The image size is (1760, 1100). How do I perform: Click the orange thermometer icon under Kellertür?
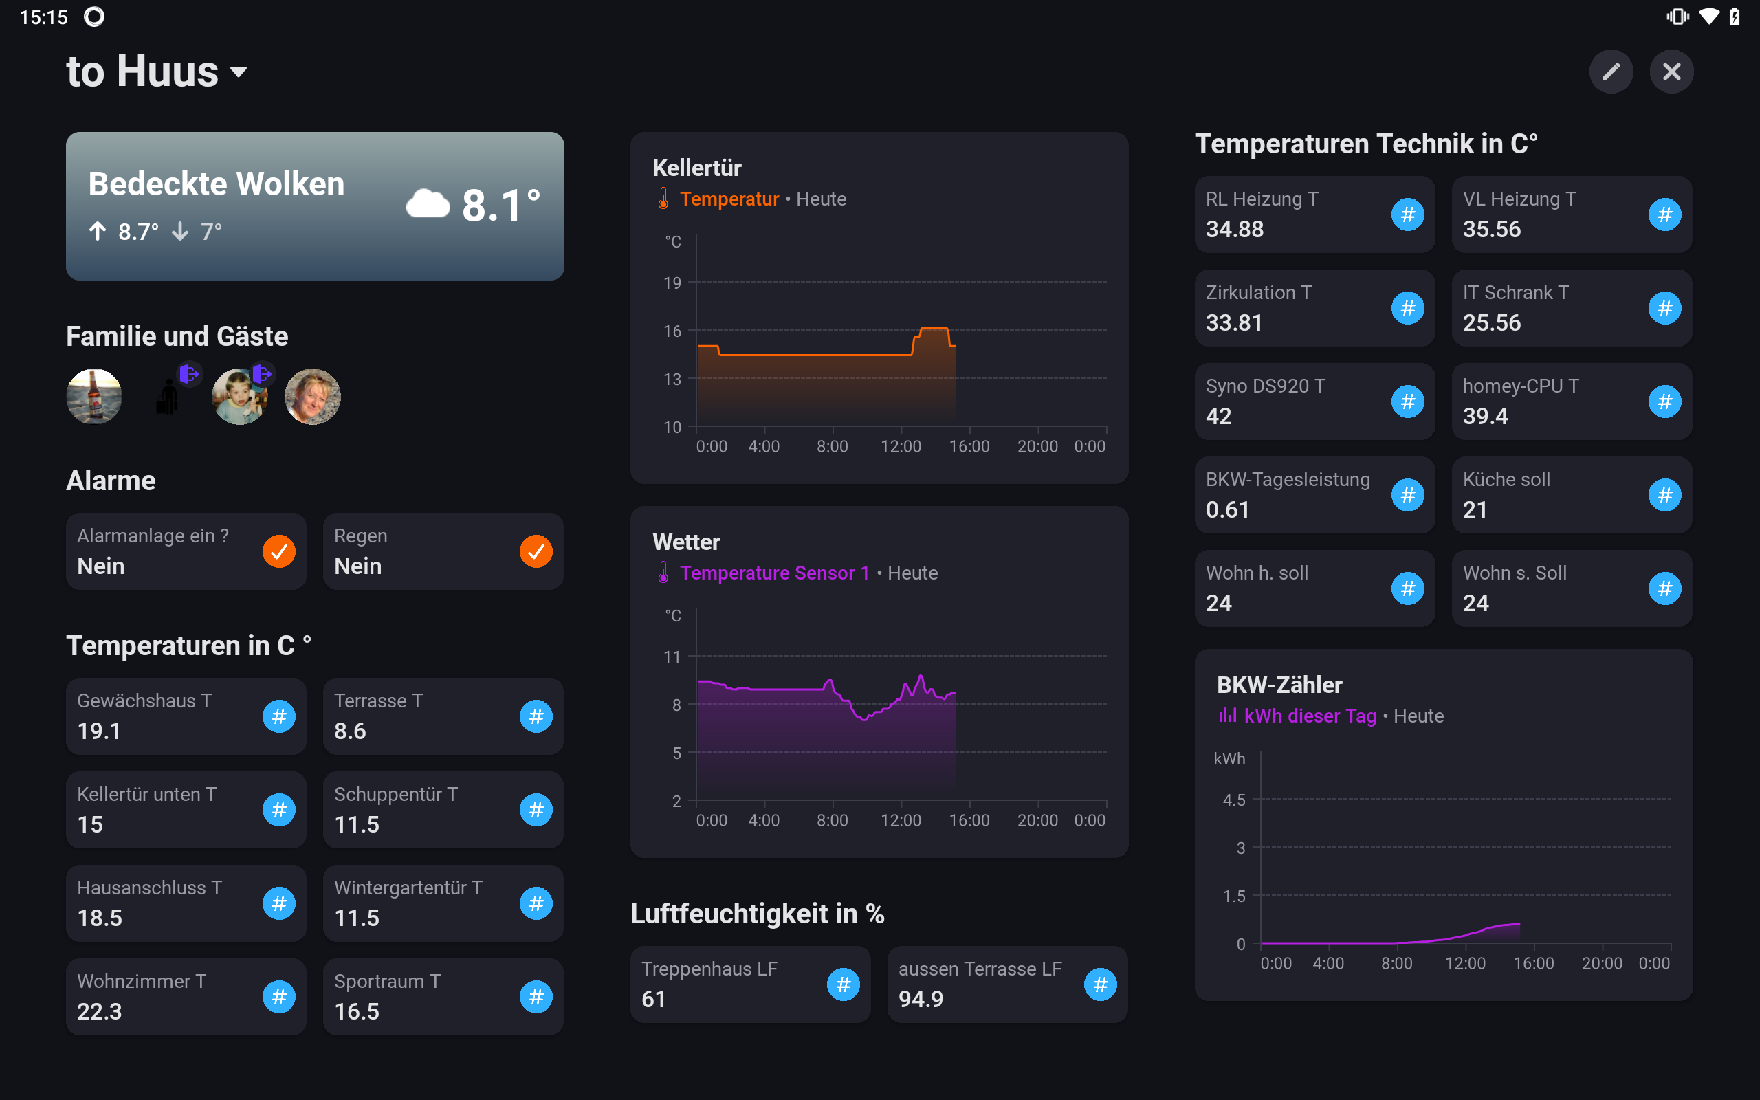(x=663, y=199)
